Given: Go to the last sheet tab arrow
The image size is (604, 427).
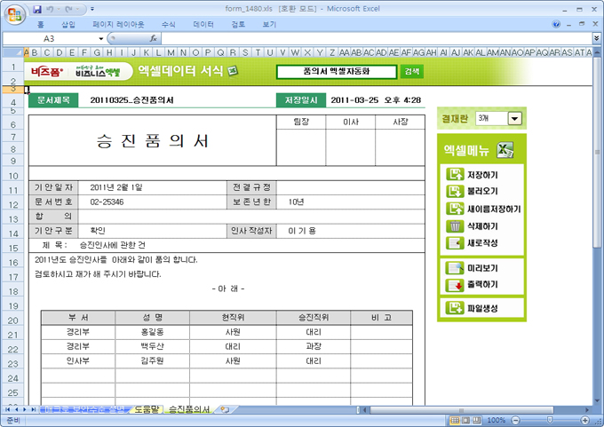Looking at the screenshot, I should point(33,409).
